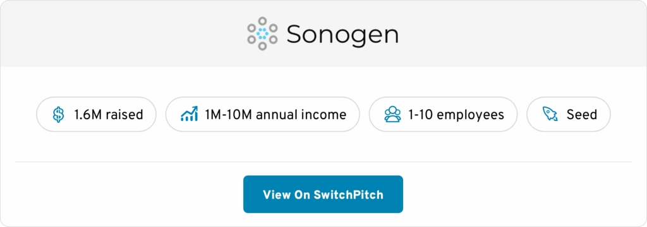Click the word "raised" in funding pill

click(124, 115)
